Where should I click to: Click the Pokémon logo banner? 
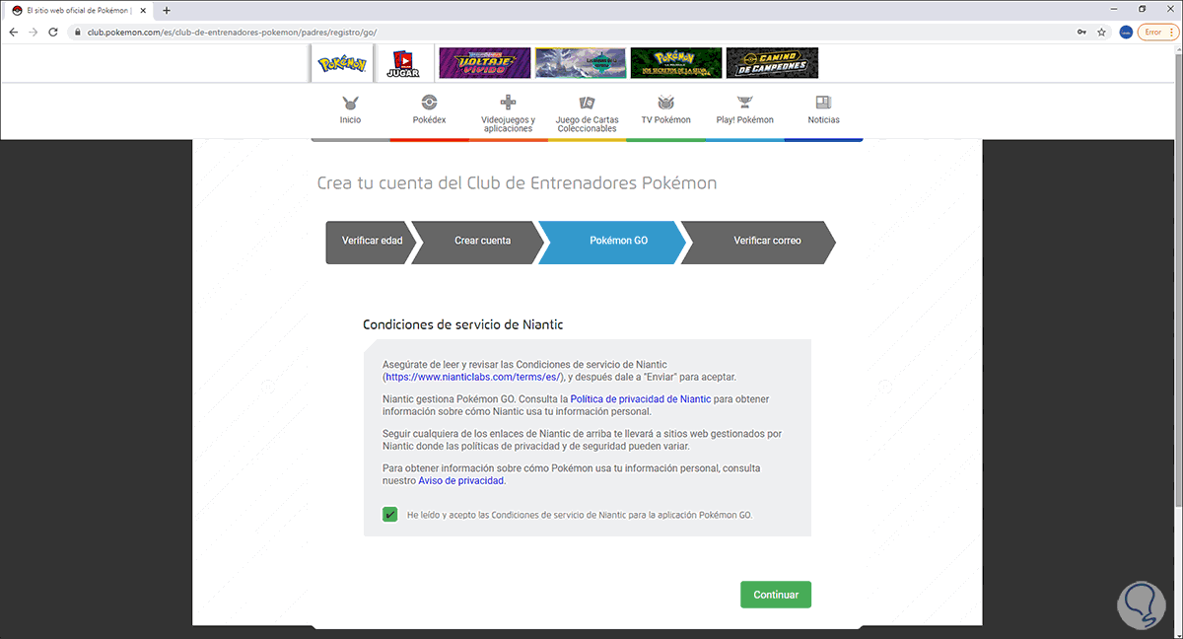tap(343, 63)
